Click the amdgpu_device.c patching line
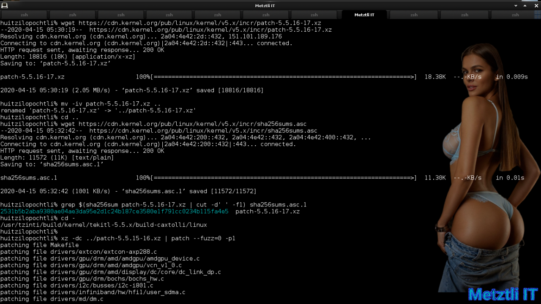The image size is (541, 304). click(x=100, y=258)
